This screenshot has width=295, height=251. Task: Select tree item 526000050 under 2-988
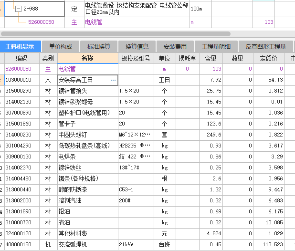pyautogui.click(x=41, y=22)
